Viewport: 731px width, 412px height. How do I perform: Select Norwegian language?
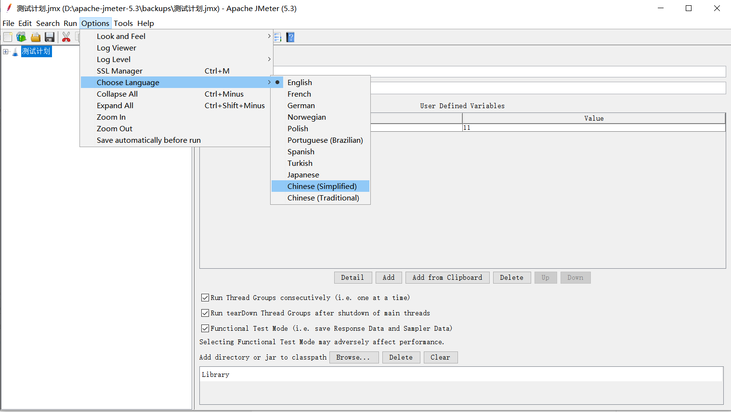point(320,117)
